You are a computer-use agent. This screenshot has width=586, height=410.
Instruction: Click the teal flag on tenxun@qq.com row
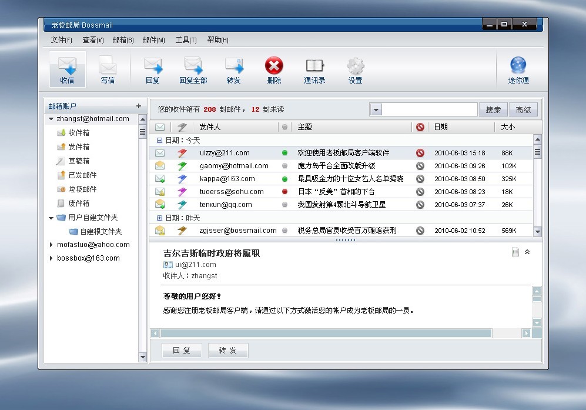(x=182, y=205)
